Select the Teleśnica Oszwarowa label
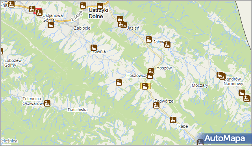Screen dimensions: 252x146 pos(33,101)
